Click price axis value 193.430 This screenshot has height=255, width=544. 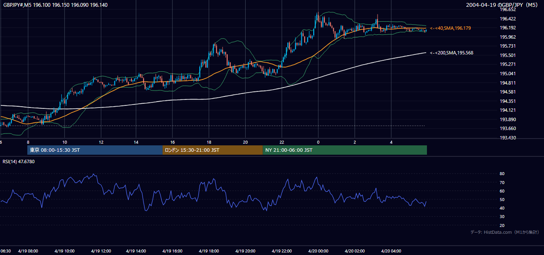click(x=507, y=138)
